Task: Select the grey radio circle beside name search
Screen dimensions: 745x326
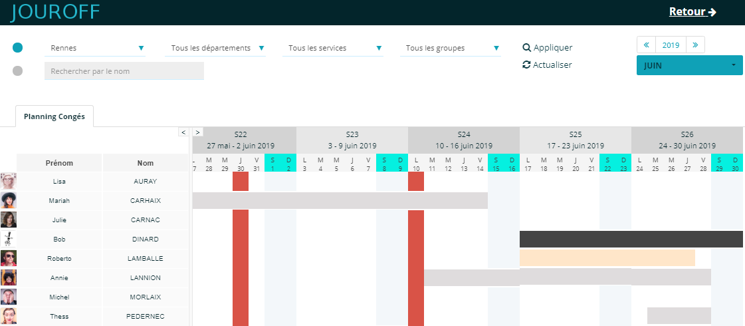Action: tap(18, 71)
